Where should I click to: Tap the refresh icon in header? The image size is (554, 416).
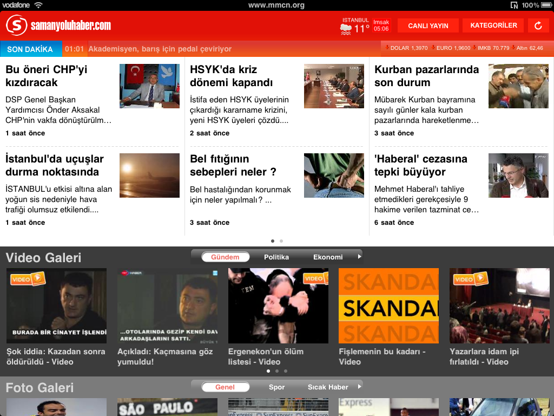[538, 25]
